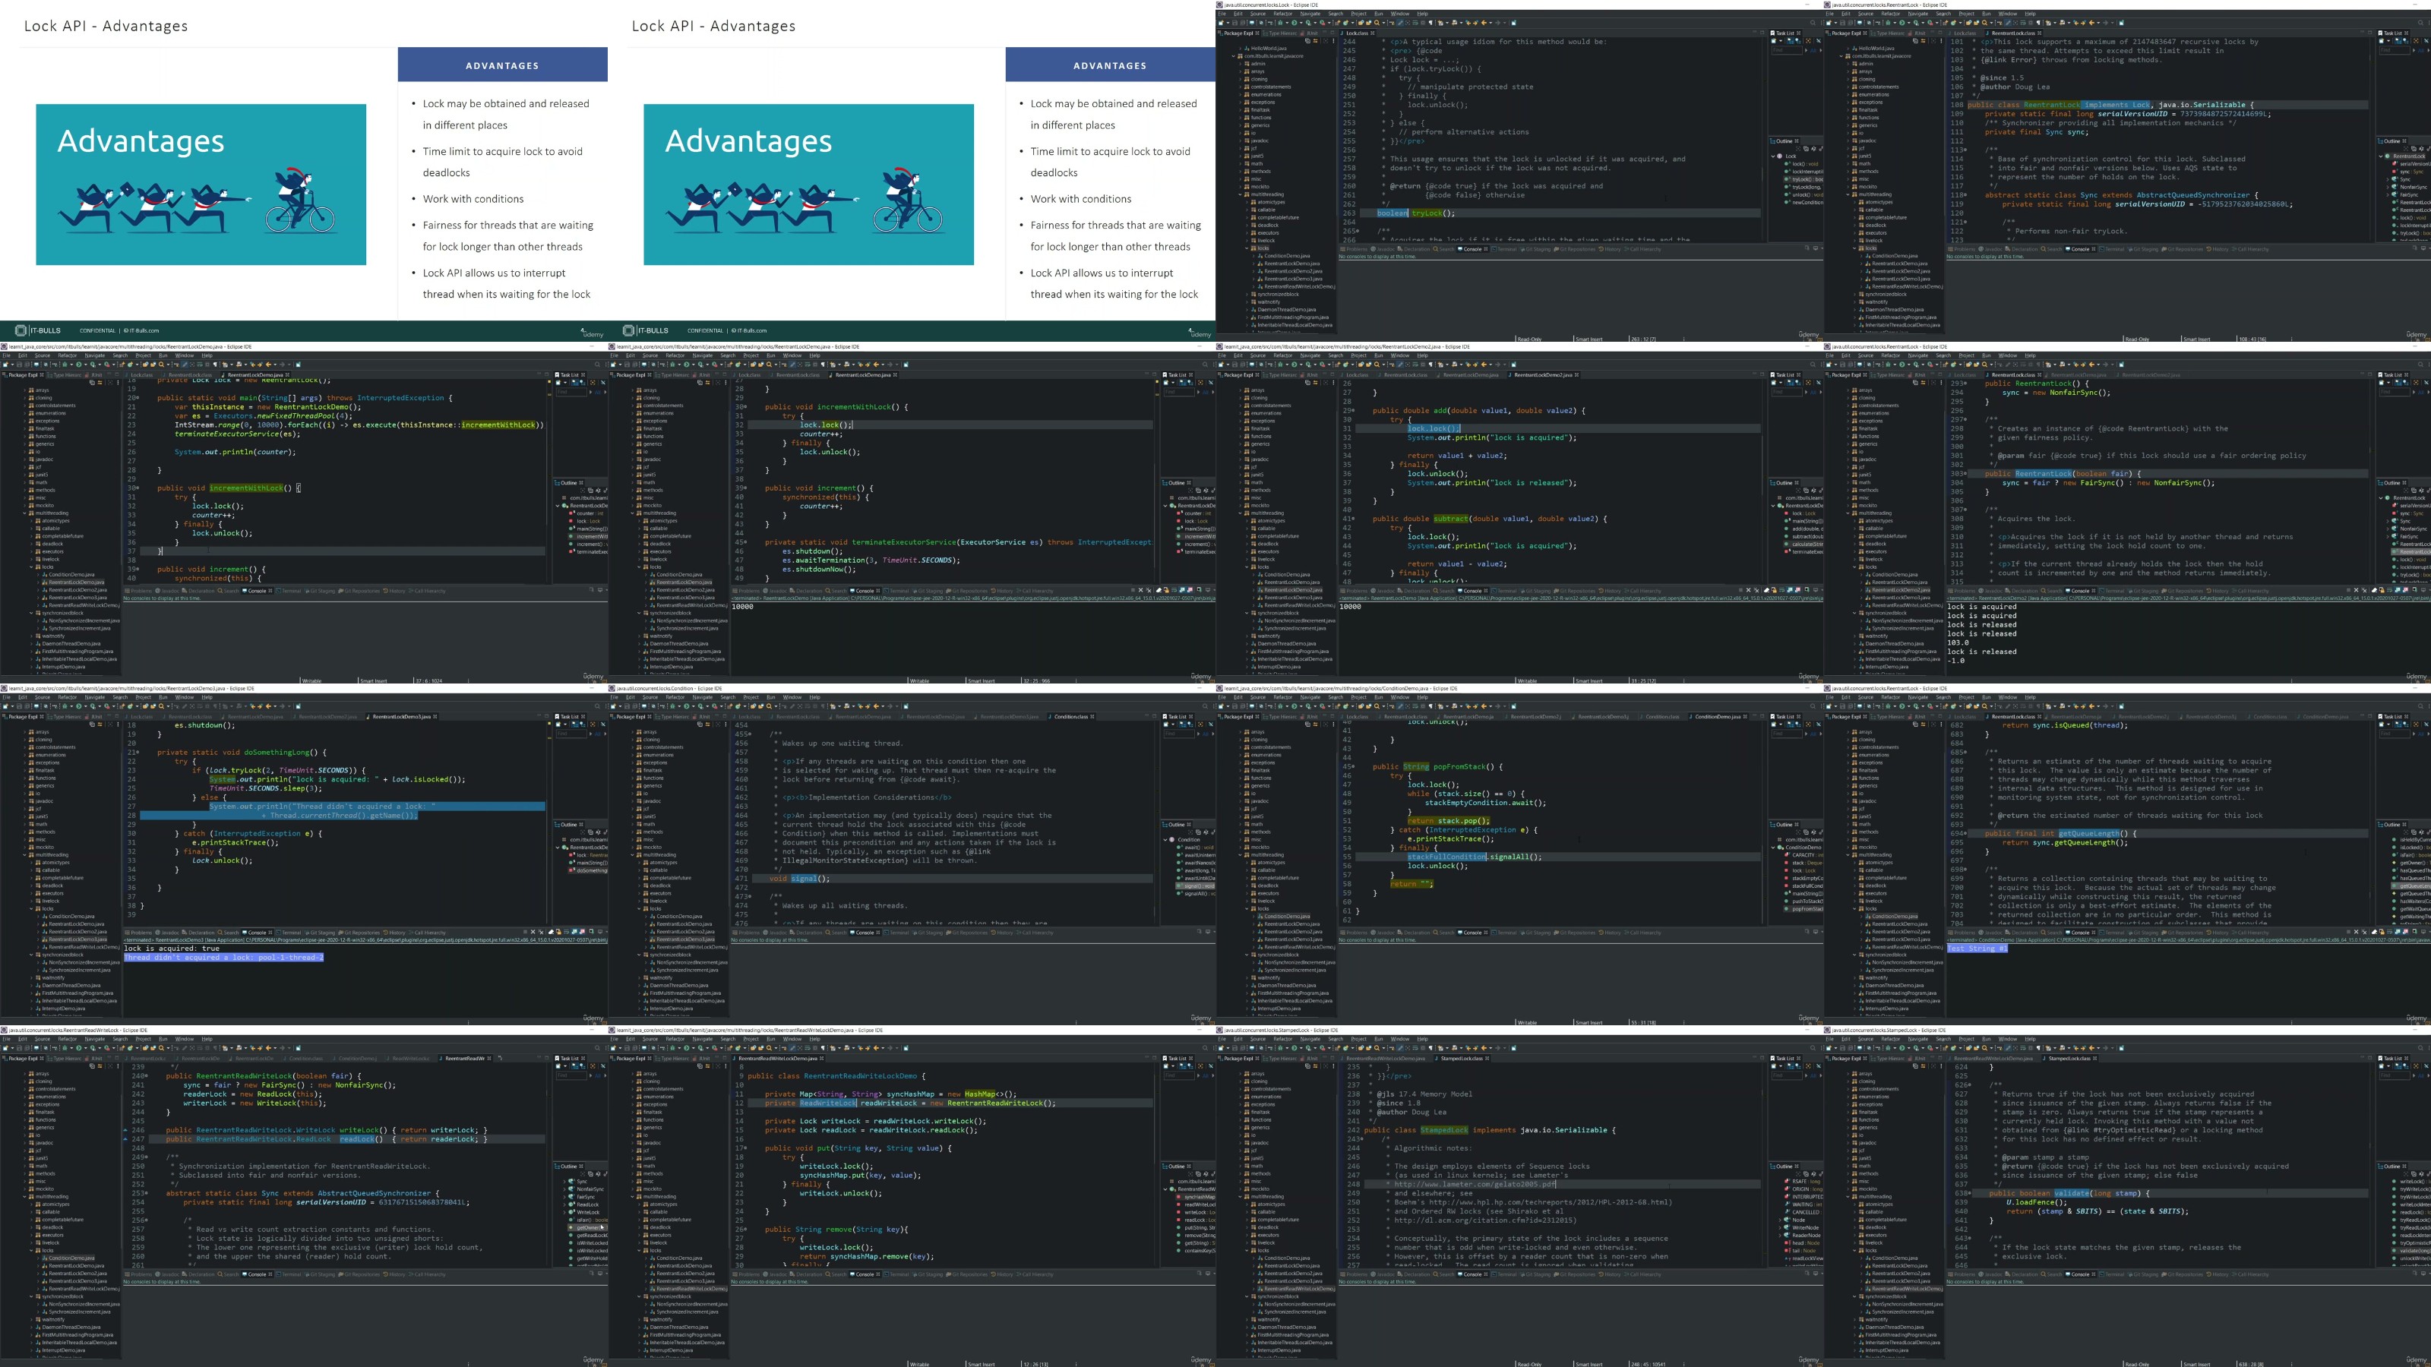
Task: Collapse the Lock interface node in Outline
Action: click(x=1773, y=156)
